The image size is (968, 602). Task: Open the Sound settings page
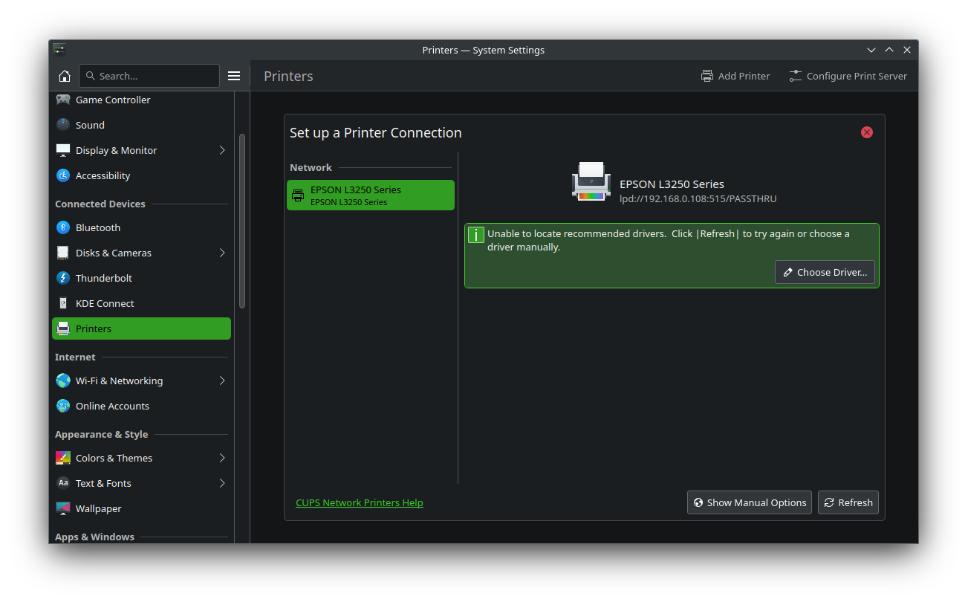(141, 125)
